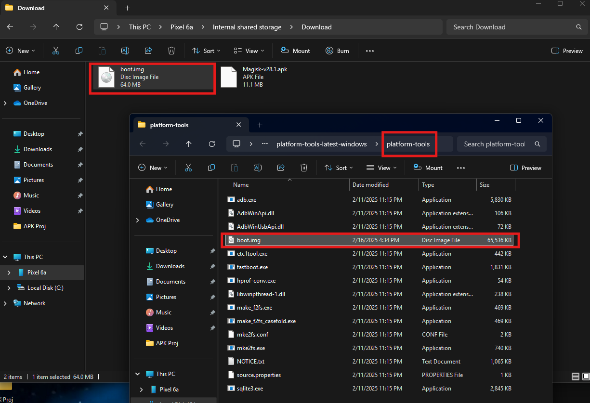This screenshot has height=403, width=590.
Task: Toggle the Preview pane in the platform-tools window
Action: (x=525, y=168)
